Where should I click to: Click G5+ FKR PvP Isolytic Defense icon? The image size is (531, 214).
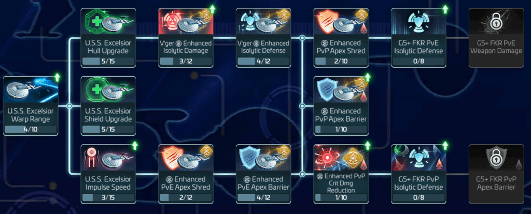click(418, 158)
